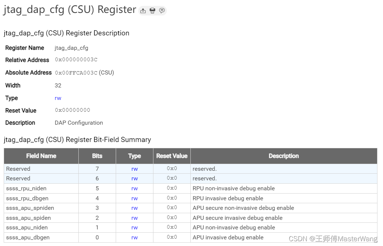Screen dimensions: 383x246
Task: Click the Reset Value column header
Action: 172,156
